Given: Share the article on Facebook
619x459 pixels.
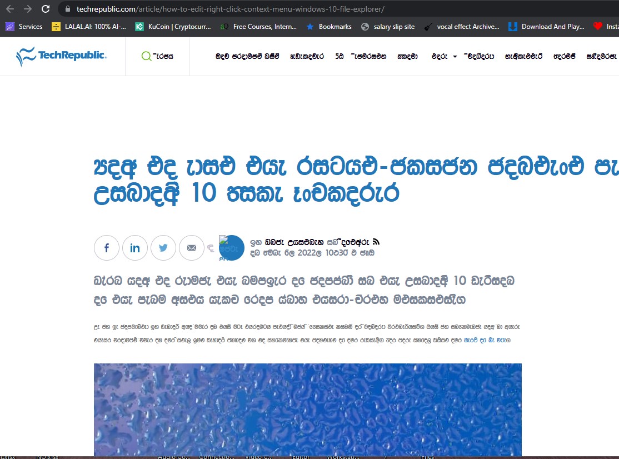Looking at the screenshot, I should (x=107, y=248).
